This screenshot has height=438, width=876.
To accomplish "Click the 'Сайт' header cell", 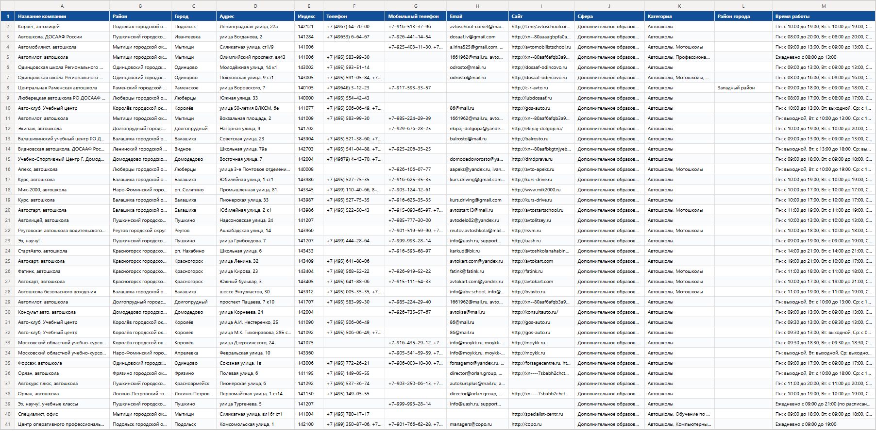I will [541, 16].
